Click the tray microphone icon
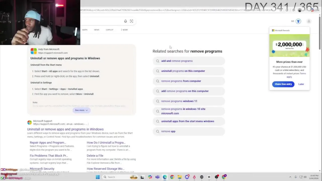Viewport: 322px width, 181px height. coord(296,177)
